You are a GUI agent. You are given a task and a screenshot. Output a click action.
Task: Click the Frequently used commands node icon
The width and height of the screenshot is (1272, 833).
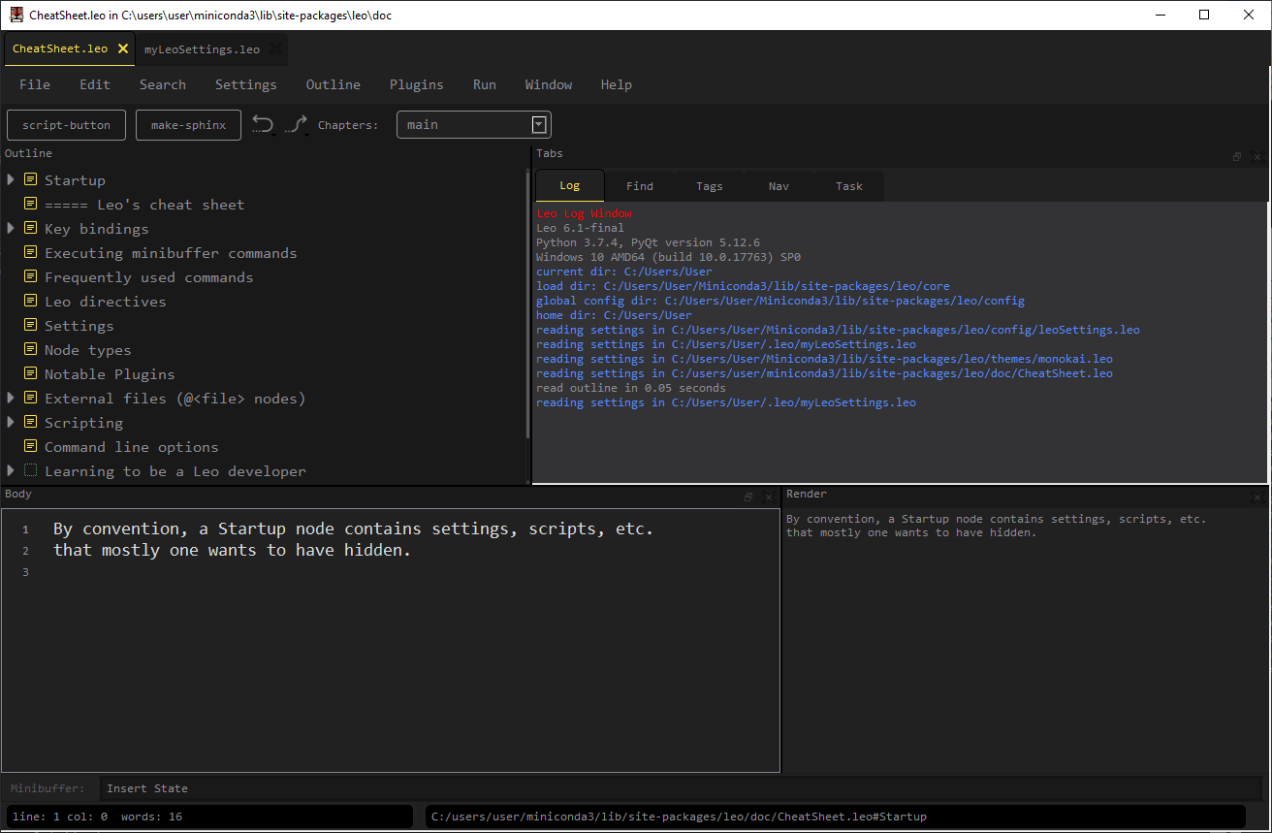pyautogui.click(x=30, y=277)
